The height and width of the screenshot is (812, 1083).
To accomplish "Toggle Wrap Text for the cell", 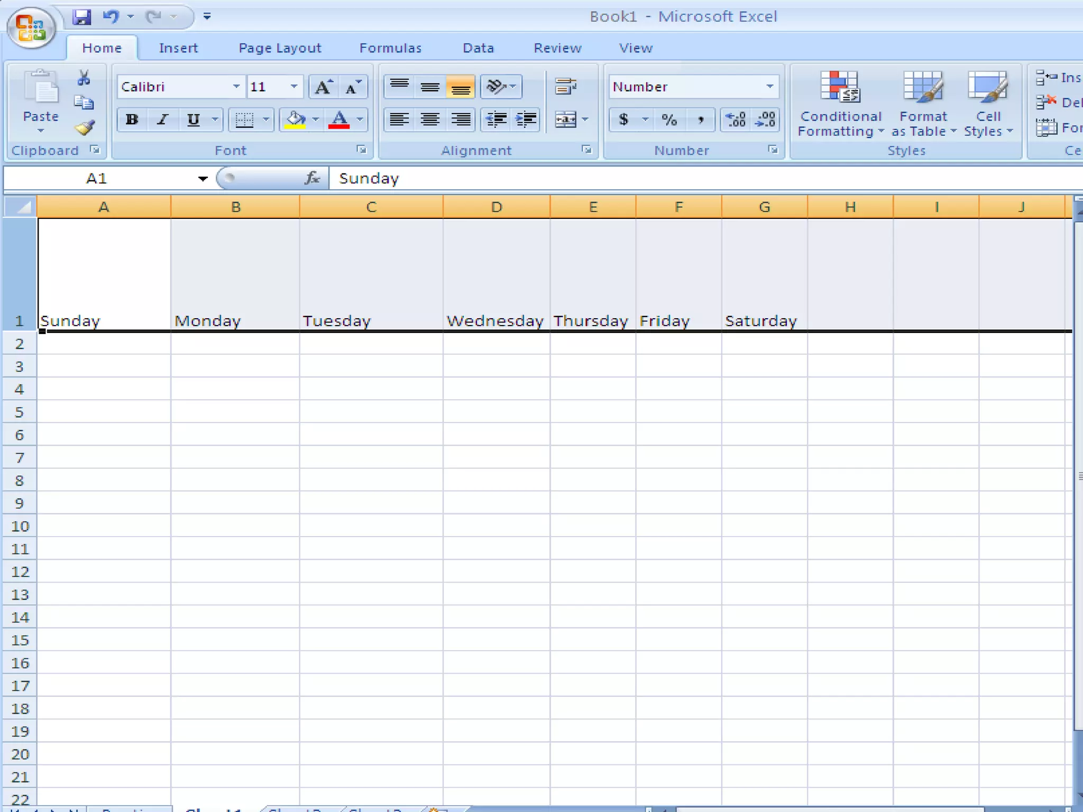I will pyautogui.click(x=565, y=87).
